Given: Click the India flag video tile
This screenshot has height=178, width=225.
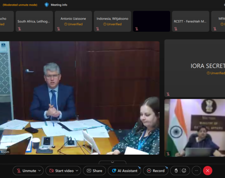Looking at the screenshot, I should click(x=195, y=128).
